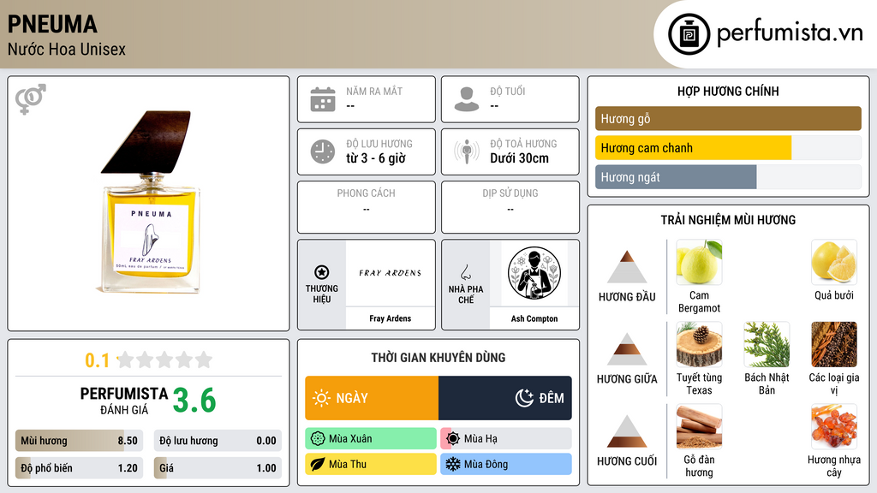Click the 'từ 3 - 6 giờ' longevity value
The image size is (877, 493).
[376, 158]
